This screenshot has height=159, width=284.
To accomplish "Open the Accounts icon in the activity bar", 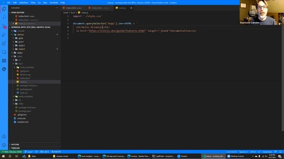I will point(4,136).
